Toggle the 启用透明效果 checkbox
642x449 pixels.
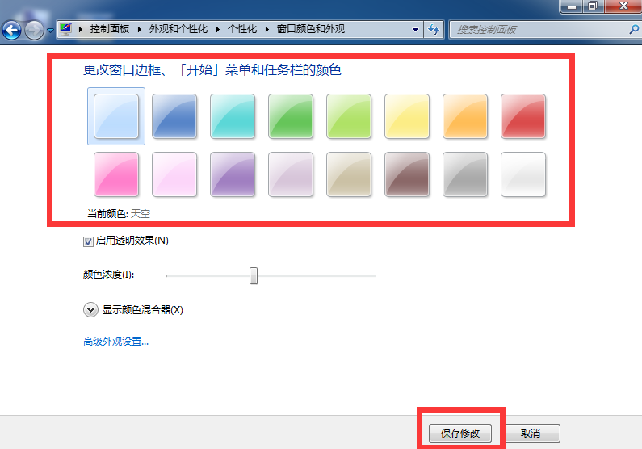tap(88, 241)
